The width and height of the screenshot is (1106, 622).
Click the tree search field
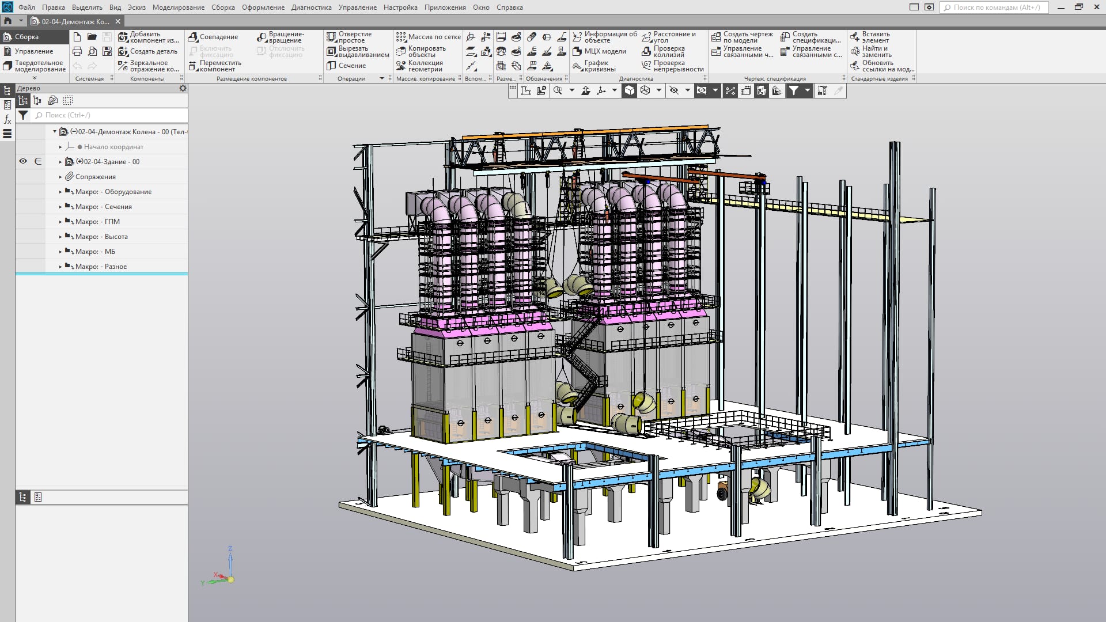[109, 115]
